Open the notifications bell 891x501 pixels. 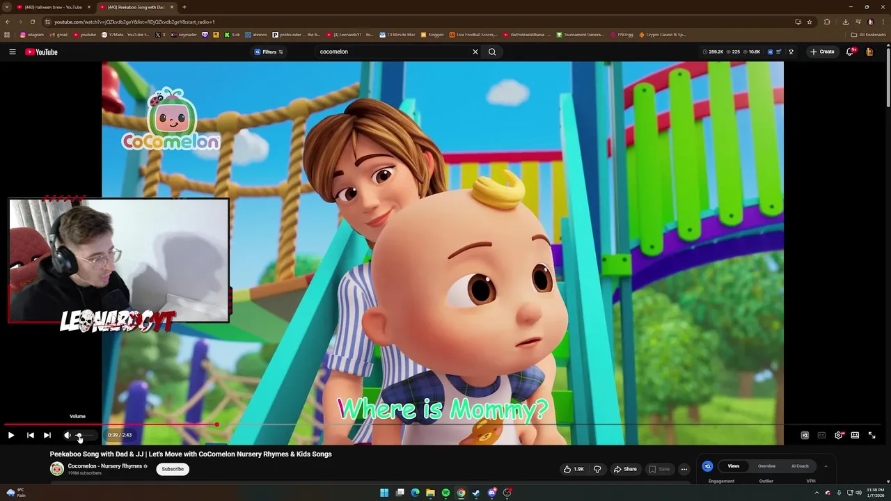coord(851,51)
